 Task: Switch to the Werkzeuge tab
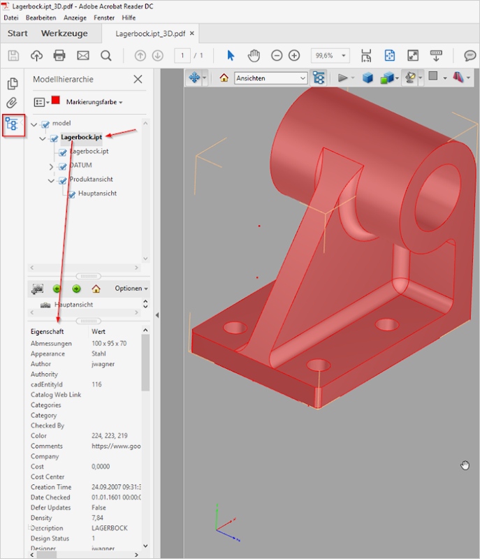64,34
